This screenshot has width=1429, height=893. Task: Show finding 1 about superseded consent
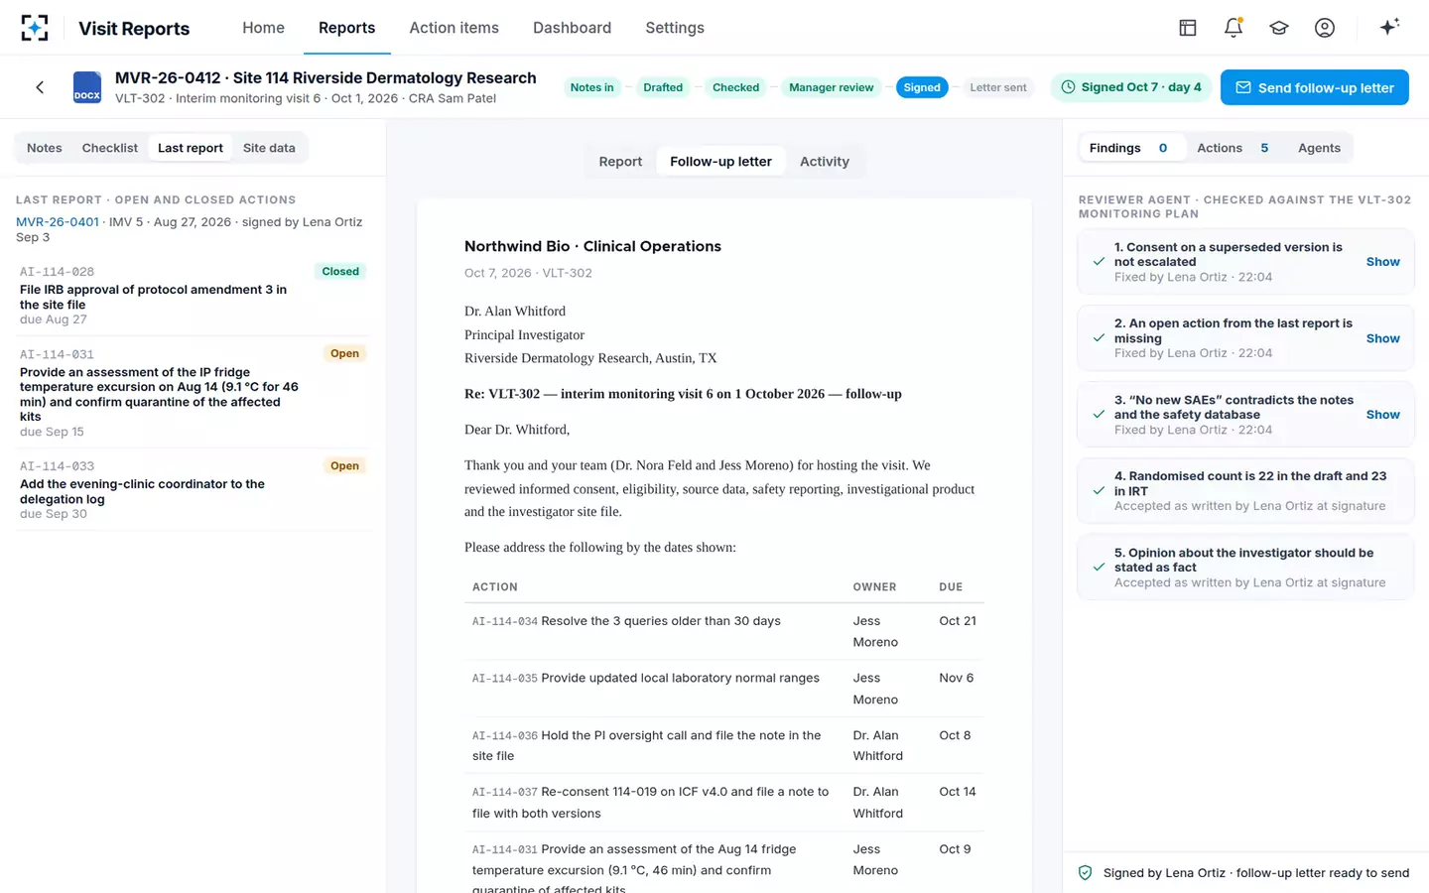point(1382,262)
